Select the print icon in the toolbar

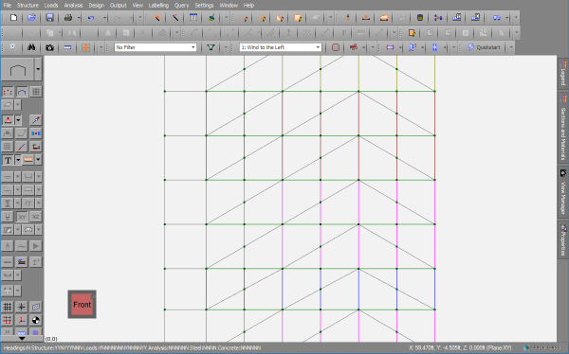click(68, 17)
